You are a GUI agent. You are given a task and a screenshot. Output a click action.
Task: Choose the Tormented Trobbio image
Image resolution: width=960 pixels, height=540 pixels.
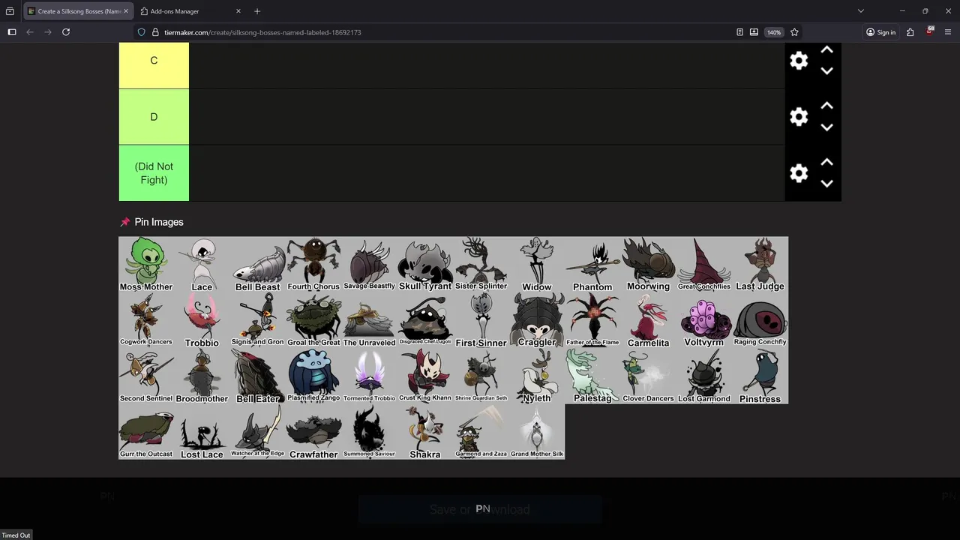coord(369,376)
